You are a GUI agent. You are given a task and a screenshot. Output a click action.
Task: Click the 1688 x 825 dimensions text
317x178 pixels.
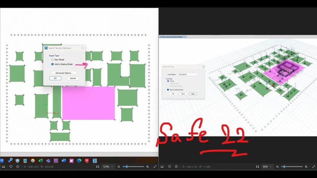pos(33,167)
